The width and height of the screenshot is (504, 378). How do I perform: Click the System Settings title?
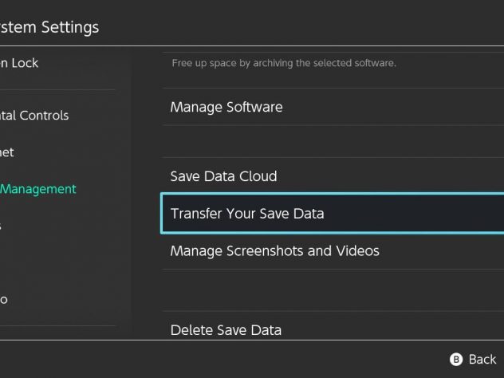[x=49, y=27]
